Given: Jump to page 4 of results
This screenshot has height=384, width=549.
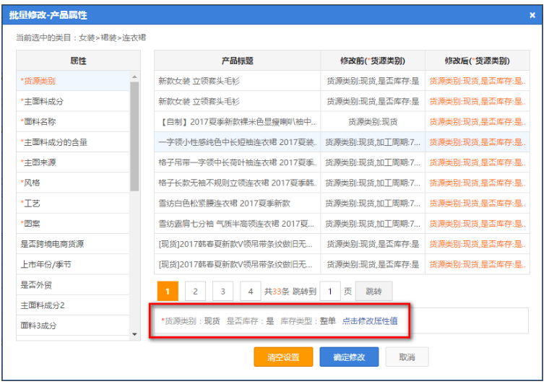Looking at the screenshot, I should 250,292.
